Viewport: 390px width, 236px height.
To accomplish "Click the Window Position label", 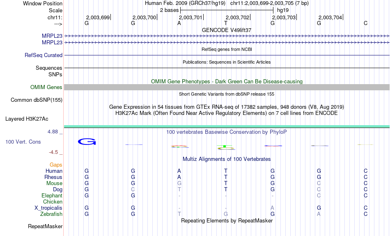I will pyautogui.click(x=43, y=3).
